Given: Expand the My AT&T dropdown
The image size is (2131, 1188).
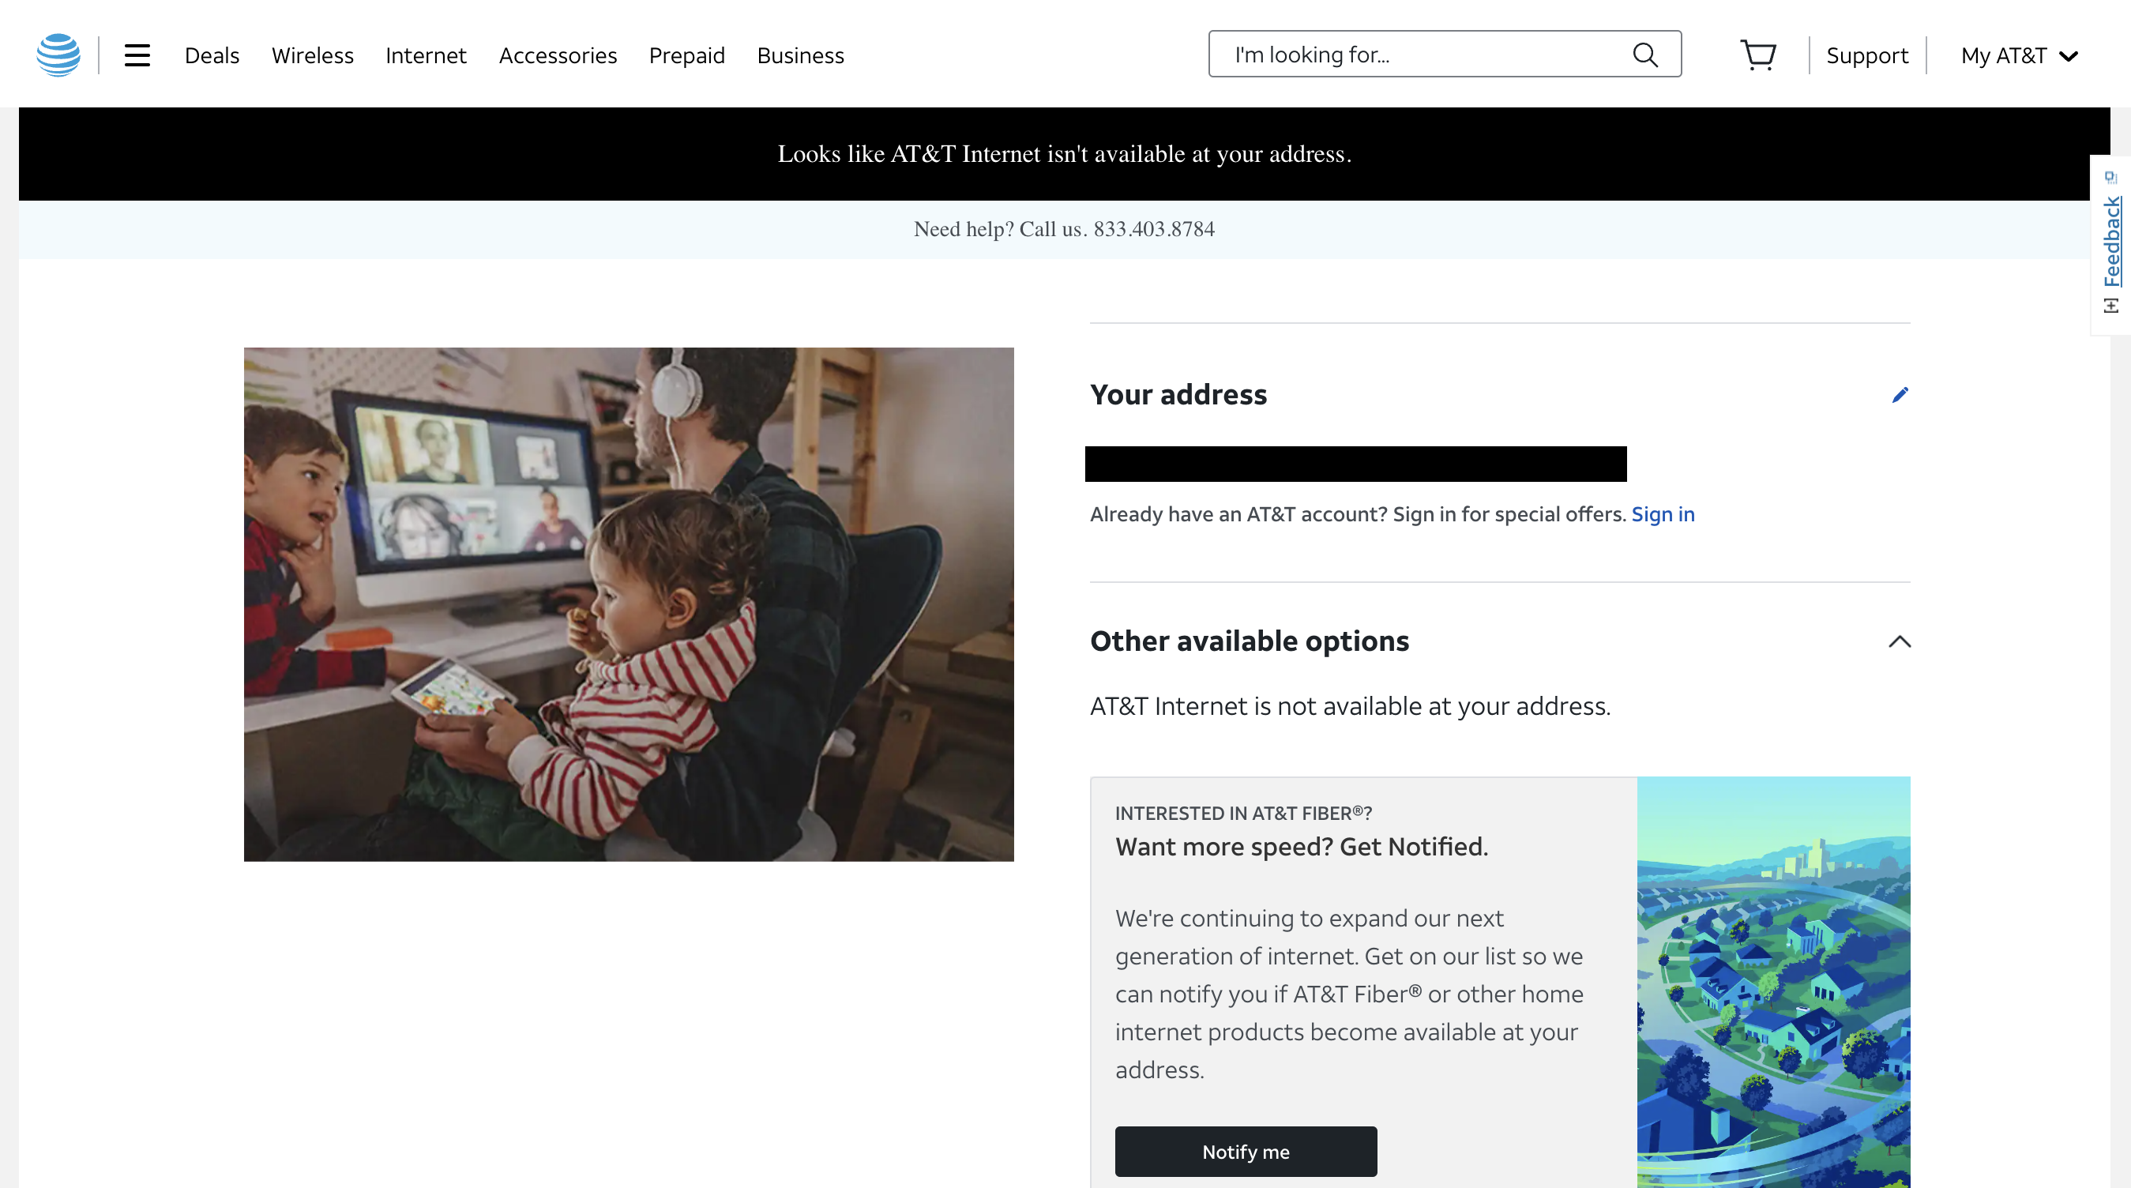Looking at the screenshot, I should click(x=2020, y=55).
